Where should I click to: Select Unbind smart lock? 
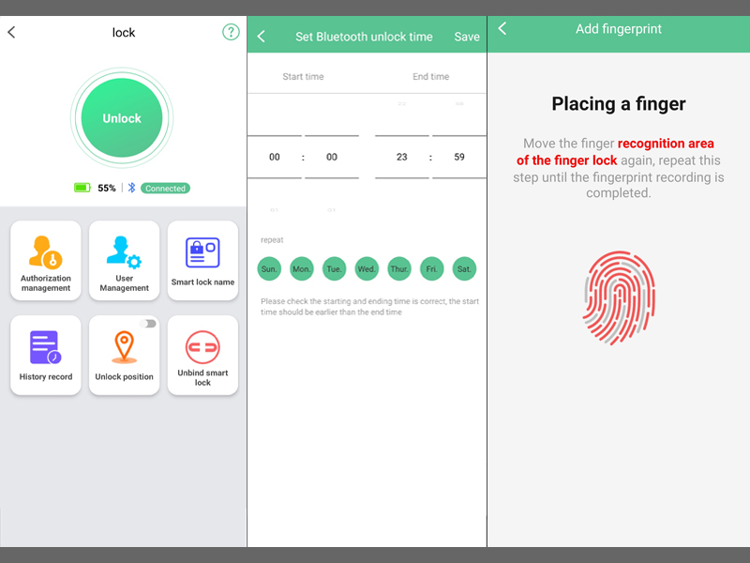pos(202,356)
